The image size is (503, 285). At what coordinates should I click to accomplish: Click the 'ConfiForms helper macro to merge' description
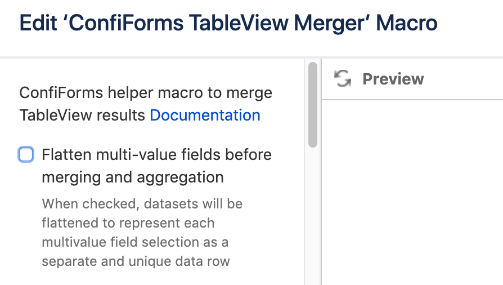click(x=146, y=92)
